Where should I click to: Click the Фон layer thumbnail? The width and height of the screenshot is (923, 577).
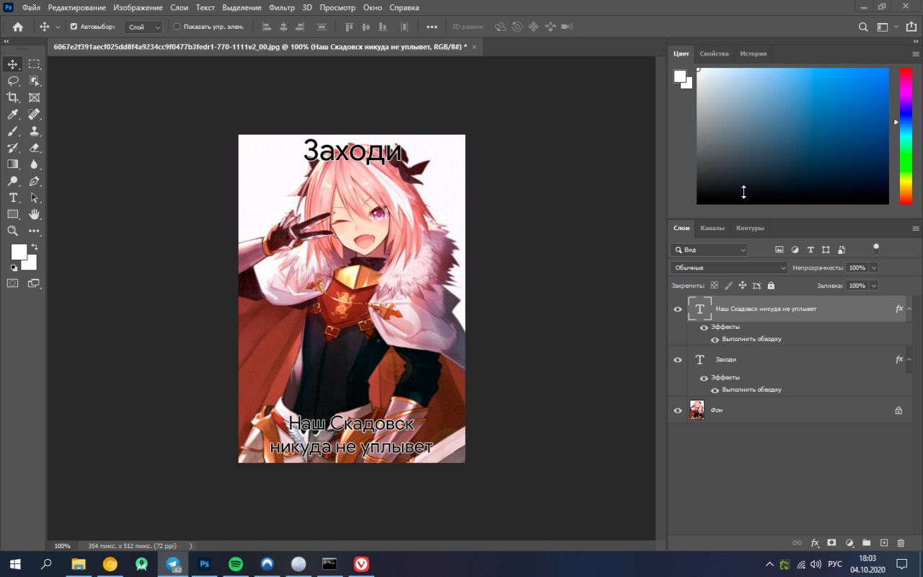(697, 410)
